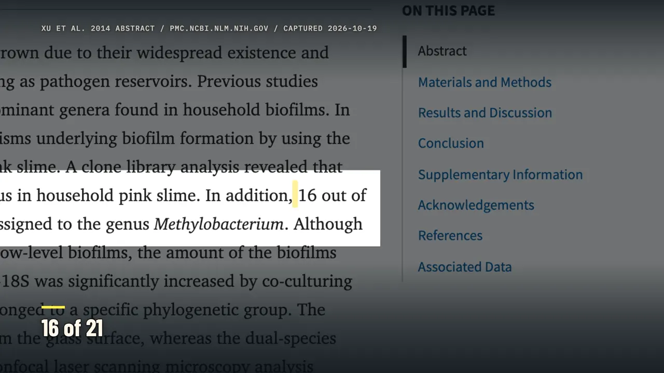The width and height of the screenshot is (664, 373).
Task: Click the words 'pathogen reservoirs' in the abstract
Action: pyautogui.click(x=121, y=82)
